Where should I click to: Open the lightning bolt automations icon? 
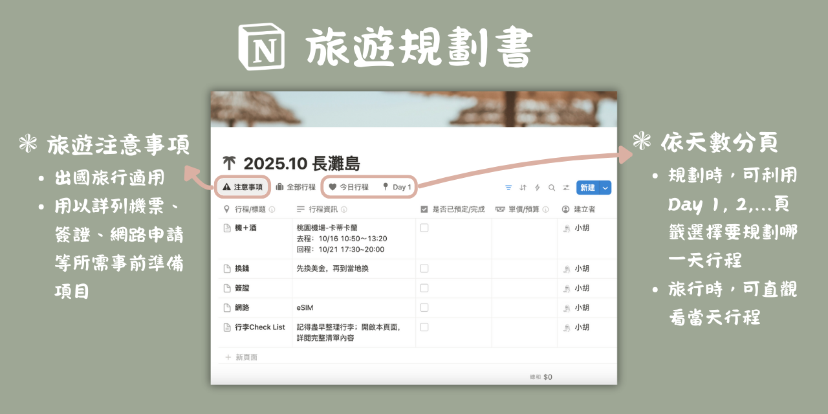[x=538, y=188]
